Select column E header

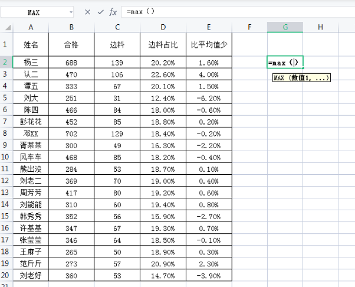(209, 27)
